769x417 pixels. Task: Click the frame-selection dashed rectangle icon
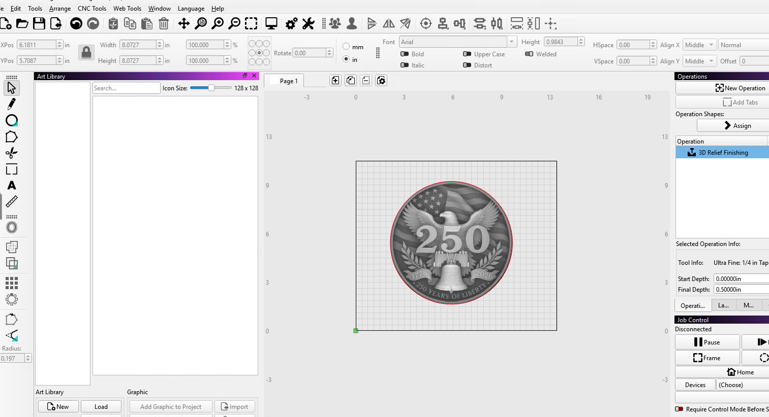tap(251, 23)
